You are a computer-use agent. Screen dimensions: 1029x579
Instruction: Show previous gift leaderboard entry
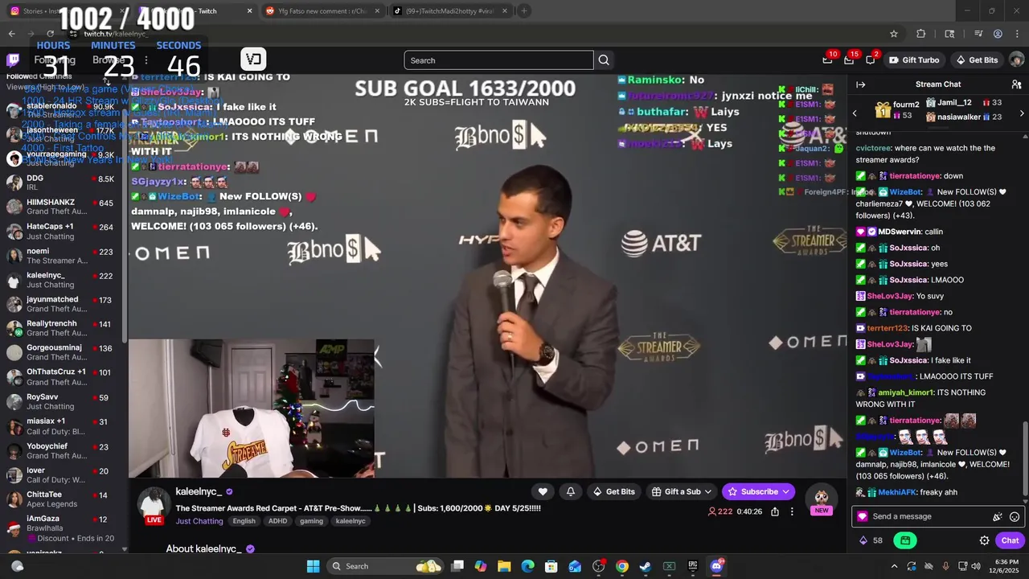[855, 113]
